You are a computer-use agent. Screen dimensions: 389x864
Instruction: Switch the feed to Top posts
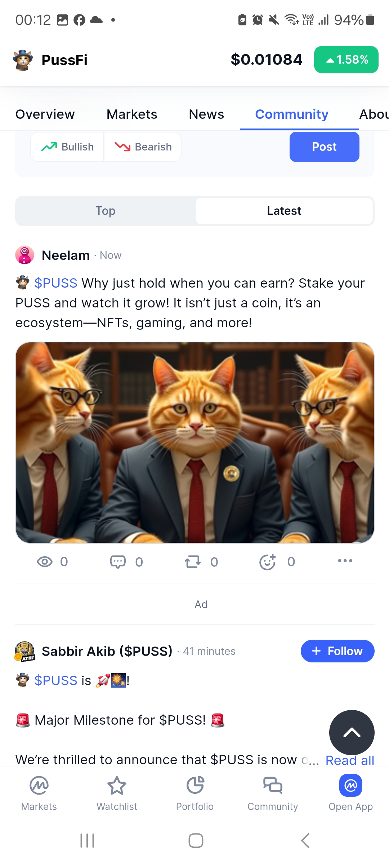(x=106, y=211)
